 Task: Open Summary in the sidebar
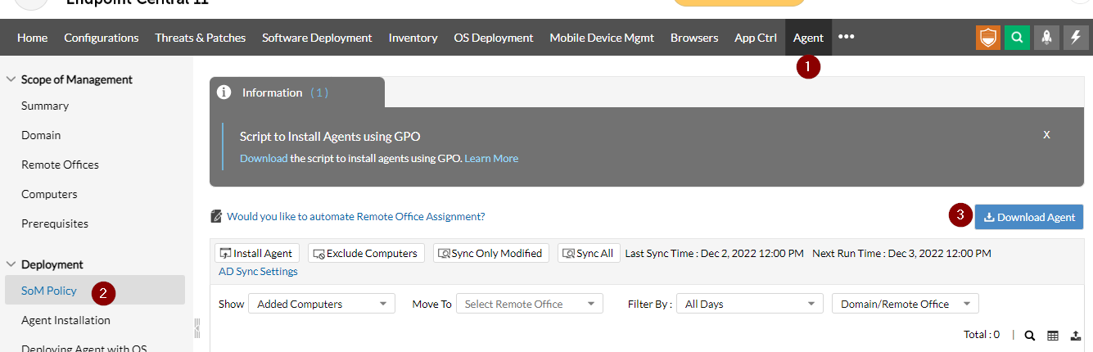[x=45, y=106]
